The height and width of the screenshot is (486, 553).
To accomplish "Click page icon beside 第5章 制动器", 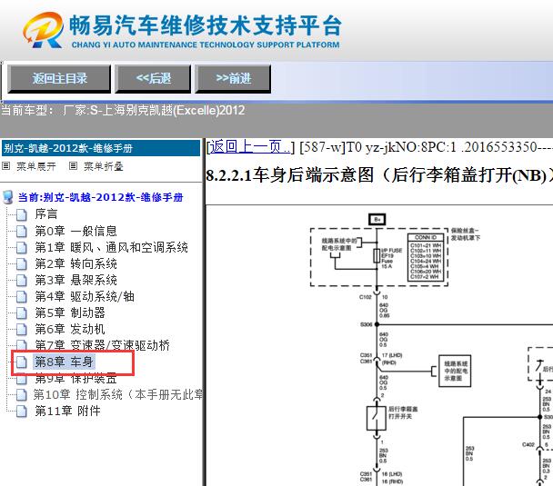I will [22, 312].
